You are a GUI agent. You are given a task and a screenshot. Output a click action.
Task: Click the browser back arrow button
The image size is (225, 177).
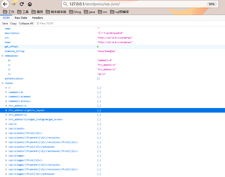[5, 4]
